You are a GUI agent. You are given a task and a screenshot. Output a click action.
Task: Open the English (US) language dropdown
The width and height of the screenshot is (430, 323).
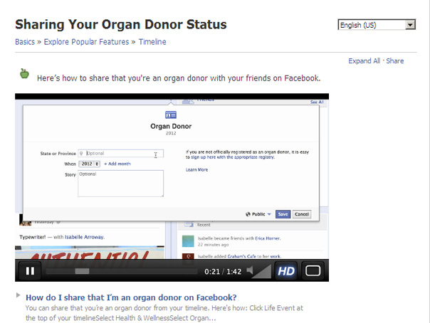[x=377, y=25]
